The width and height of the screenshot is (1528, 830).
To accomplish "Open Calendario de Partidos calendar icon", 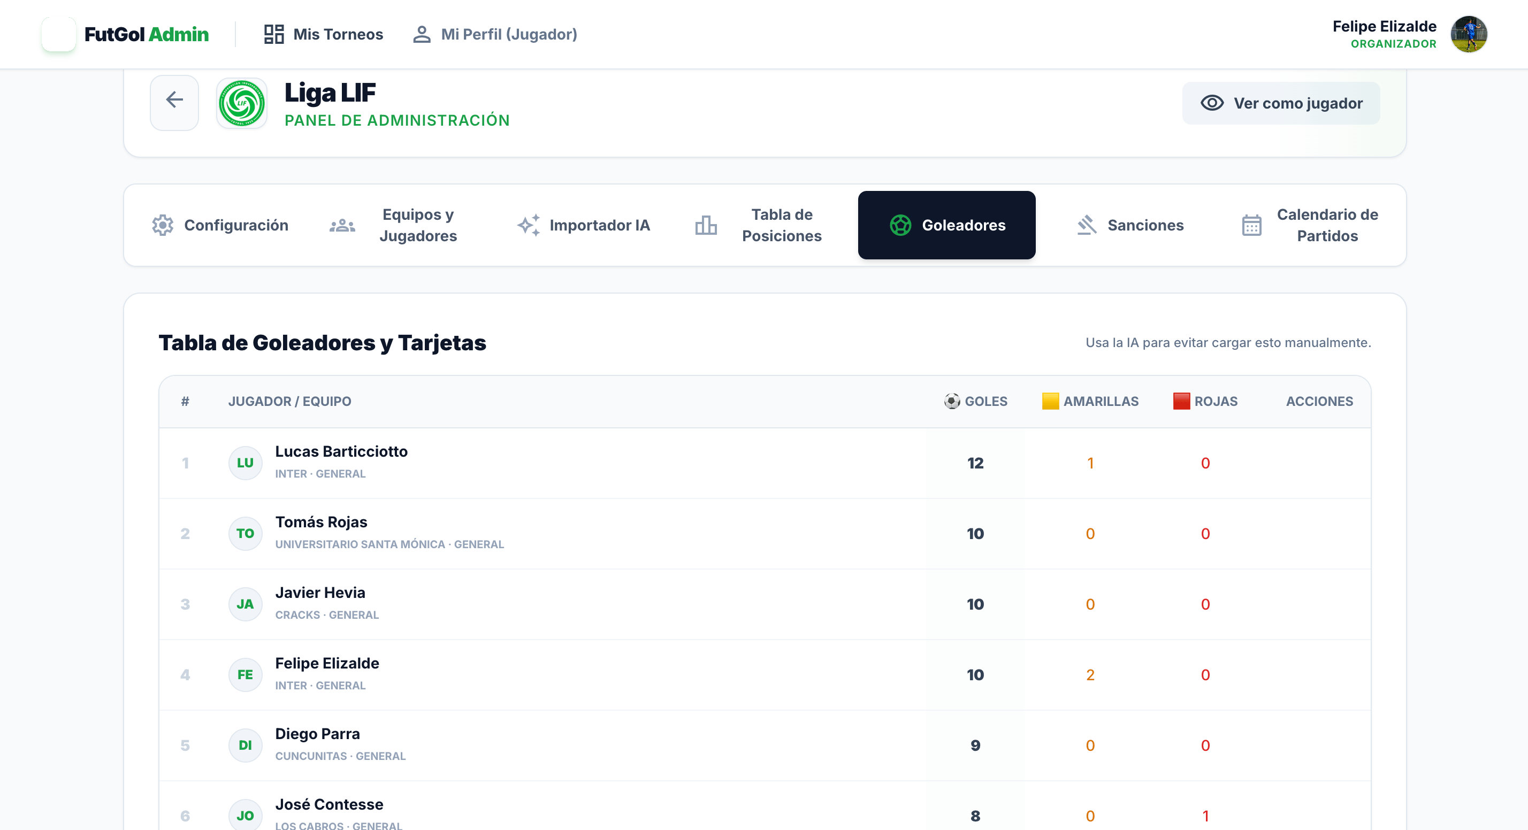I will coord(1251,225).
